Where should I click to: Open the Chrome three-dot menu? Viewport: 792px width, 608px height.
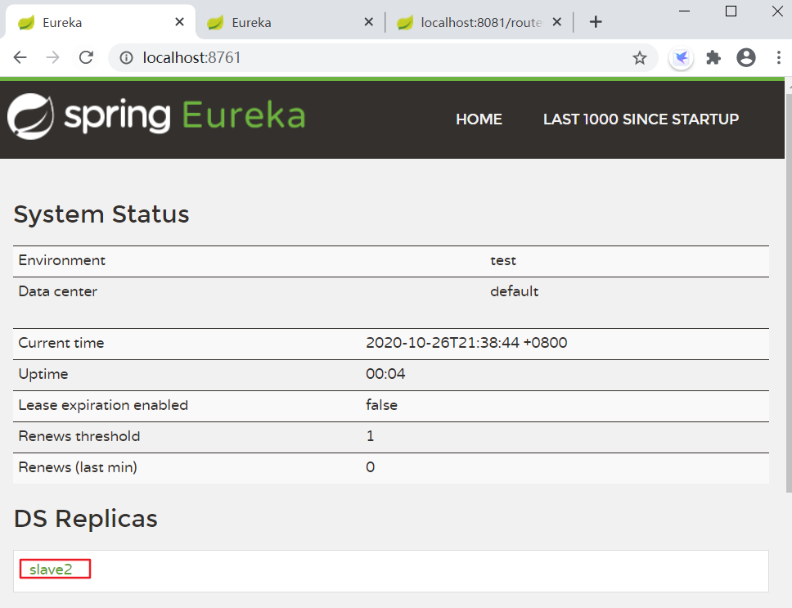tap(778, 57)
